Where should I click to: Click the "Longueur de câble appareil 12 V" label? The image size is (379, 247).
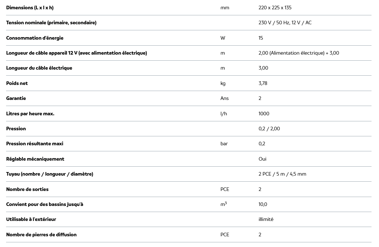click(x=77, y=53)
